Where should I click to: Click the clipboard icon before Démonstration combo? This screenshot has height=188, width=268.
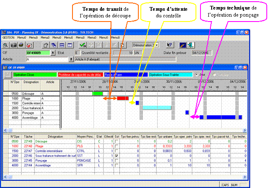click(x=122, y=45)
